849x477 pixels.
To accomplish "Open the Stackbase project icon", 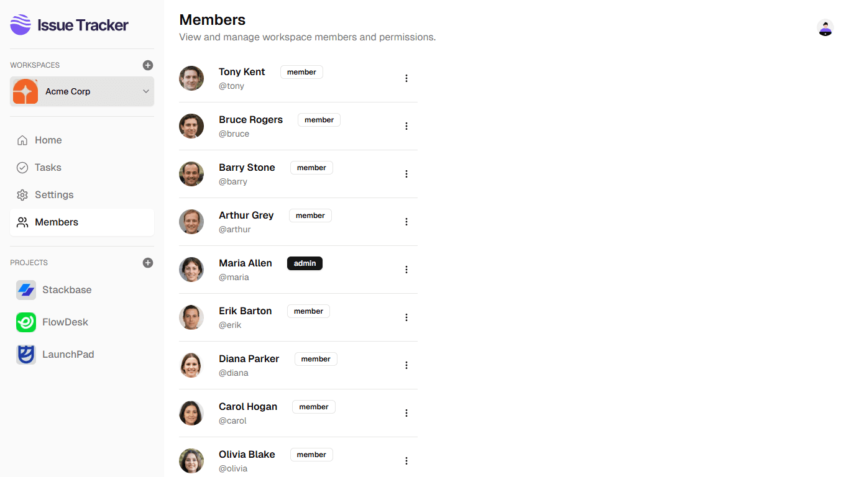I will pos(25,289).
